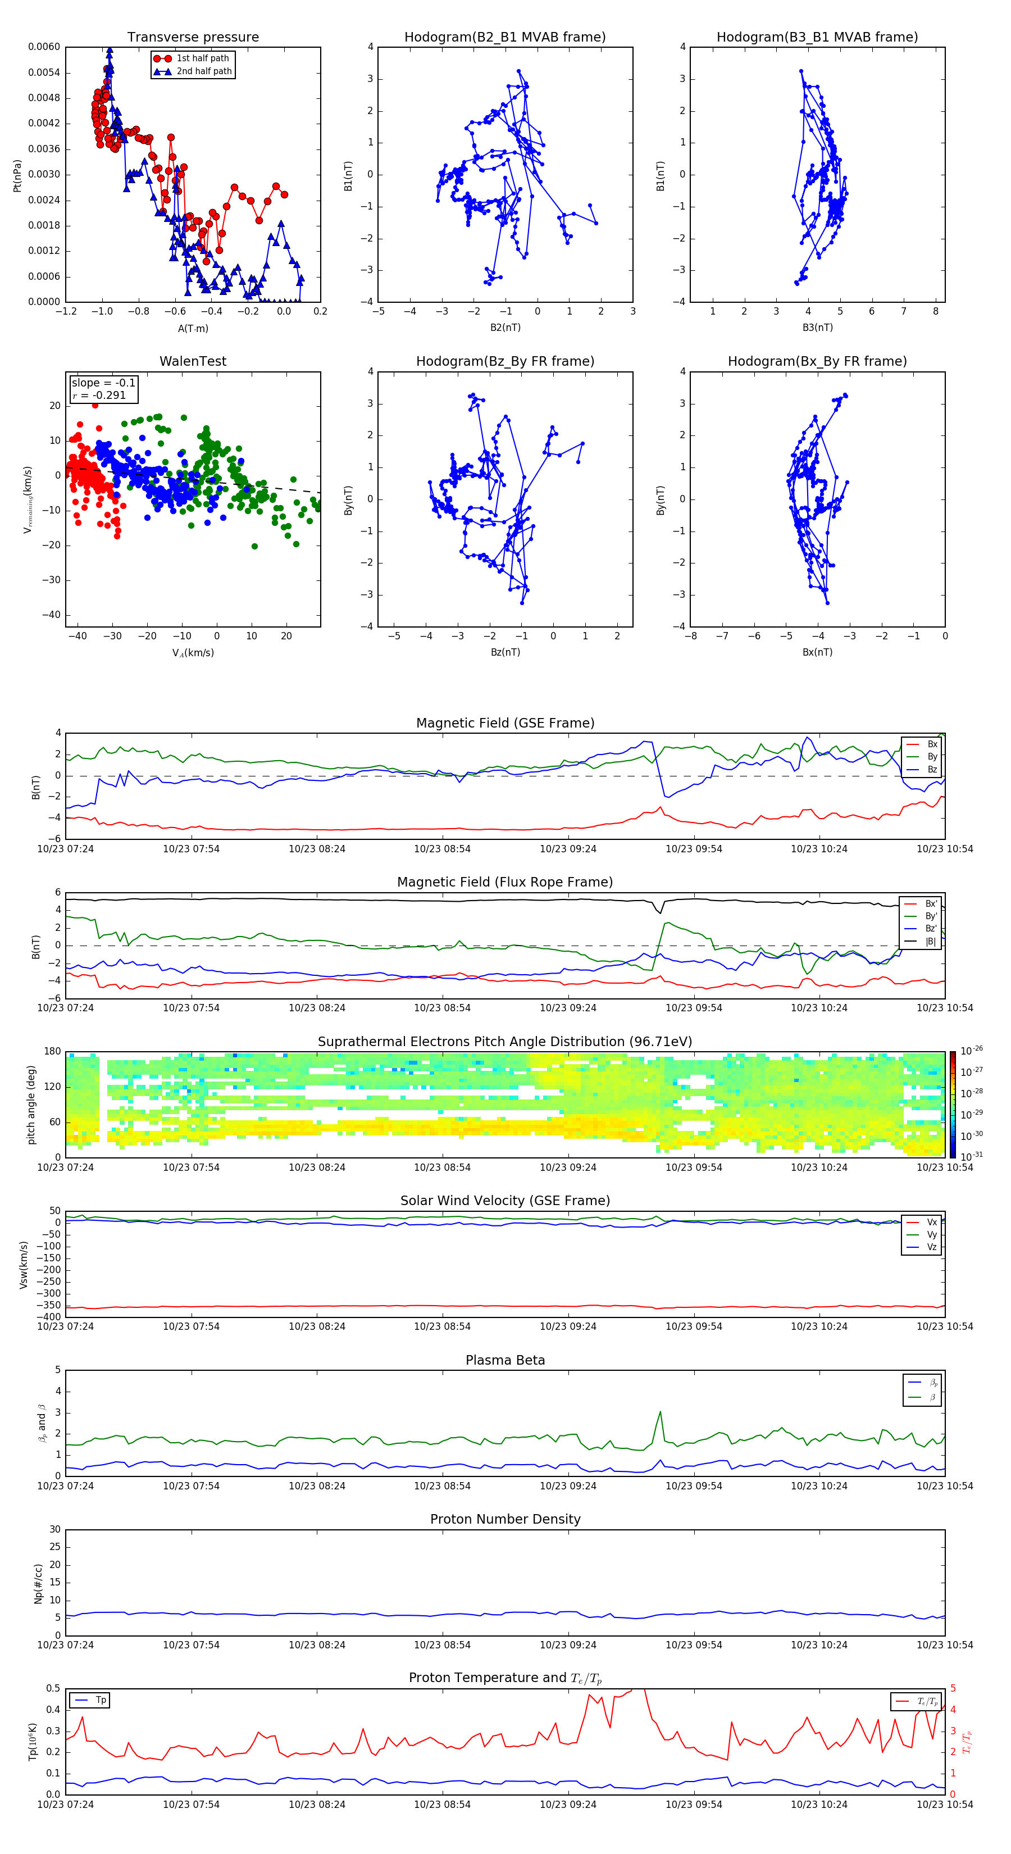Click the 'Bx(nT)' x-axis label

(817, 652)
